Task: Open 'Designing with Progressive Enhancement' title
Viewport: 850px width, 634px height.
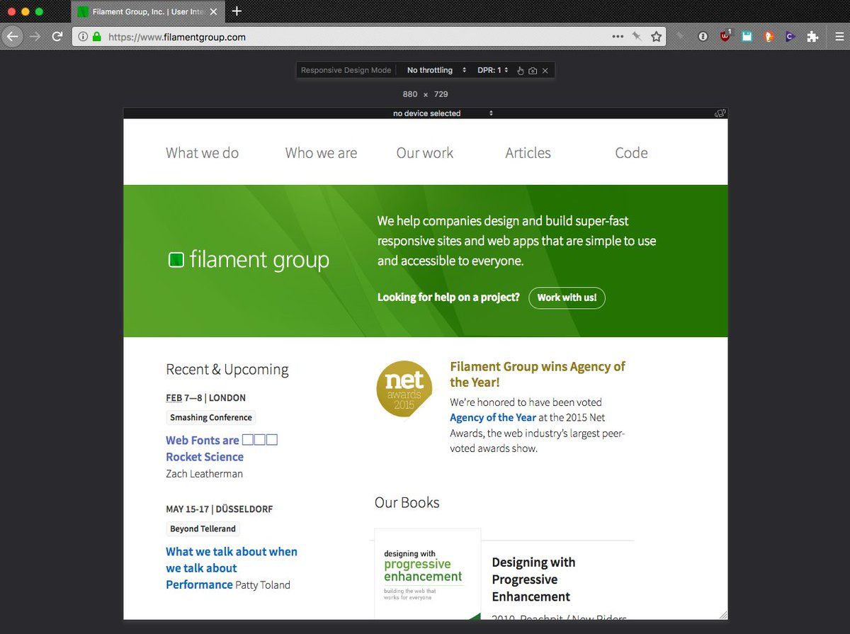Action: tap(533, 579)
